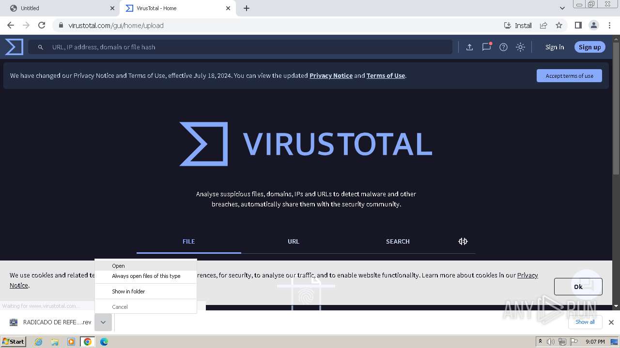Close the Untitled tab
The image size is (620, 348).
[112, 8]
